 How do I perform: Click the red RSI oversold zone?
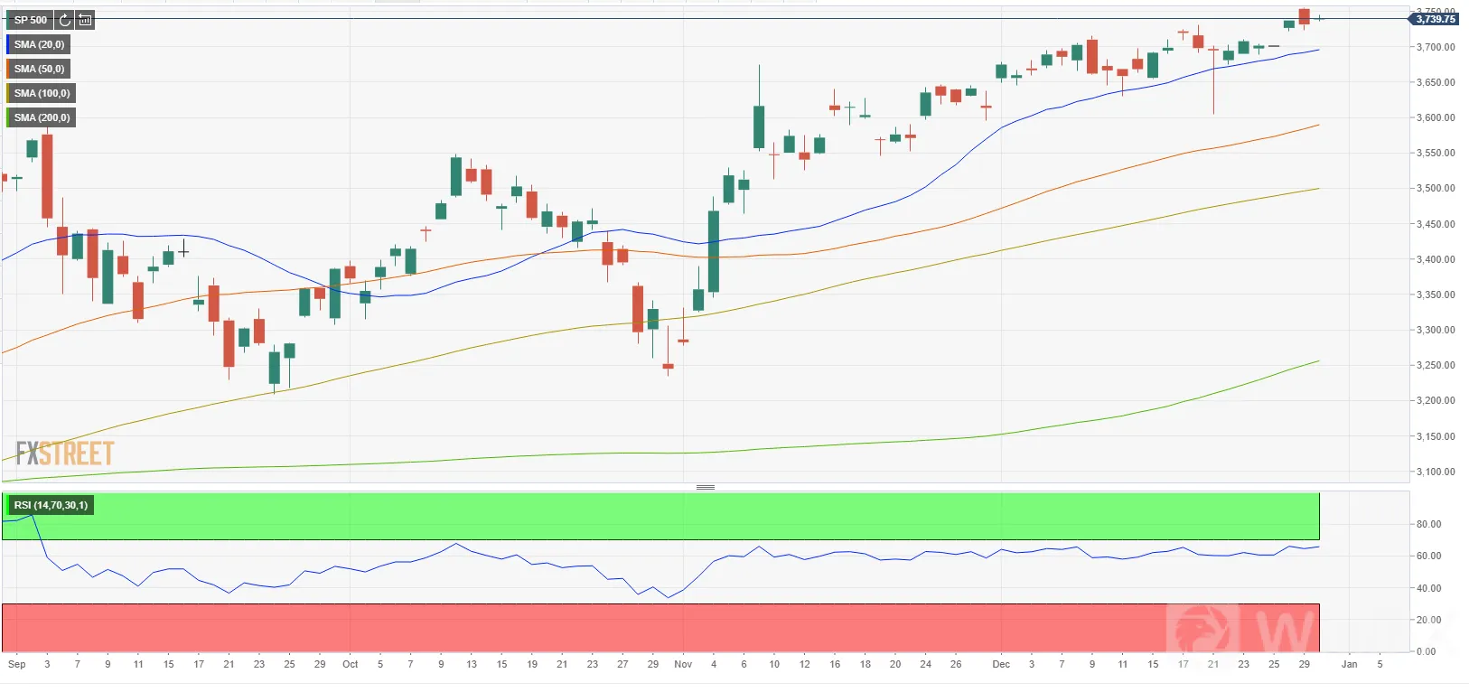660,628
